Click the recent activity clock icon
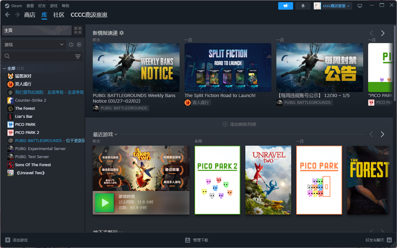This screenshot has height=248, width=397. [71, 45]
